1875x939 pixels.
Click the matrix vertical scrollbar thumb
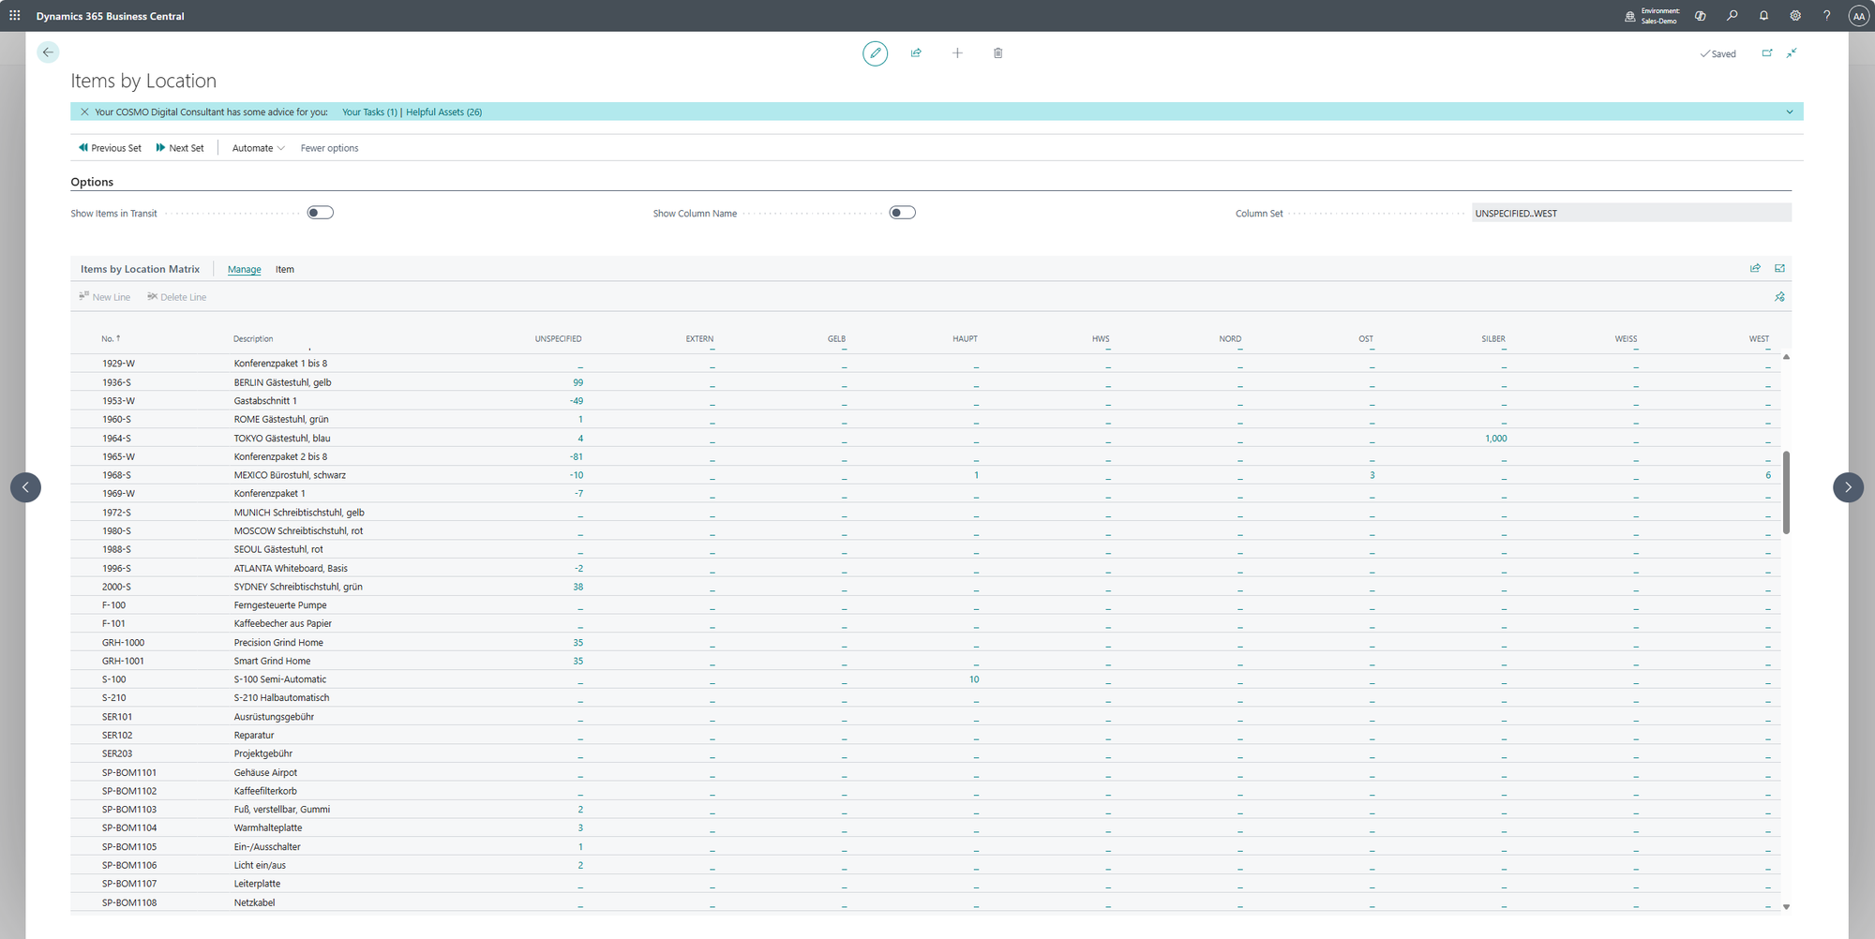pos(1786,492)
